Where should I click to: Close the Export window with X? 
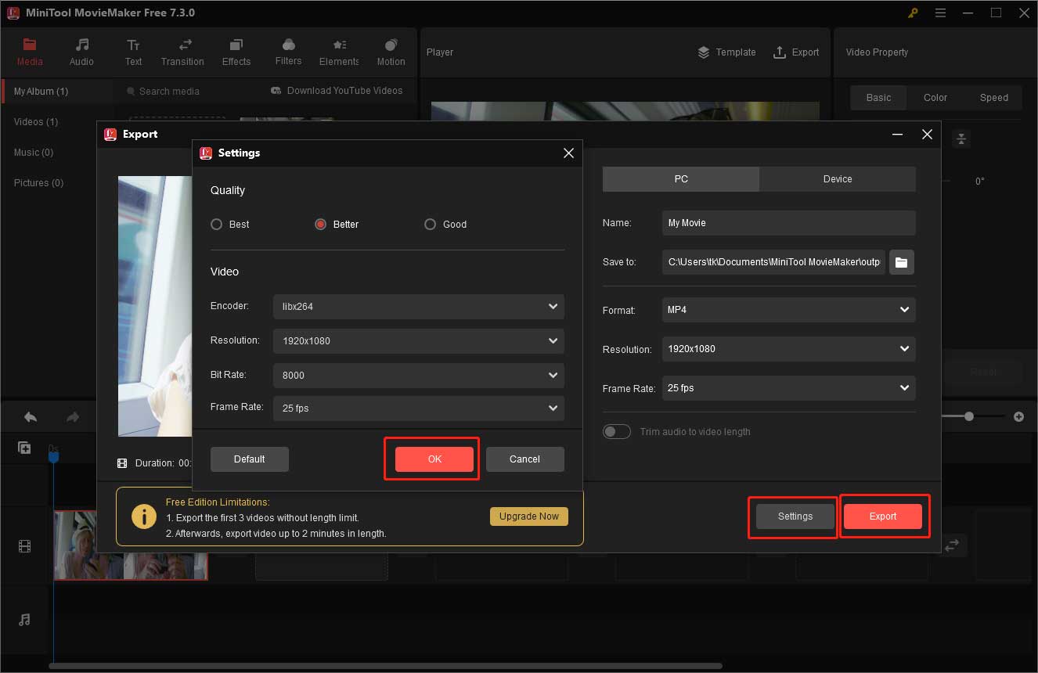tap(927, 135)
